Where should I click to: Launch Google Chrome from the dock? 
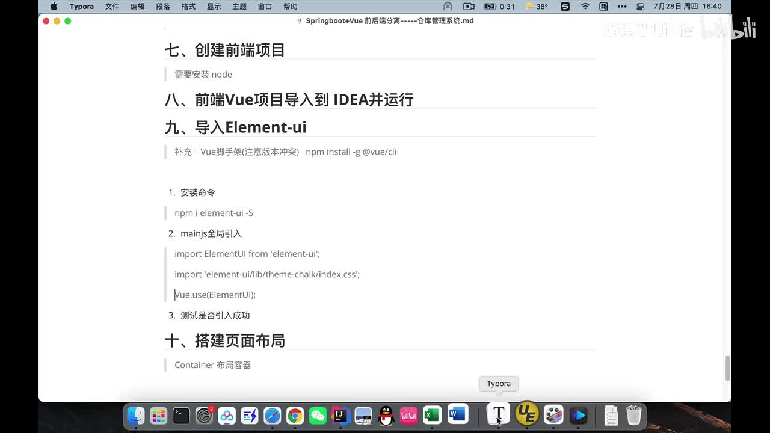point(295,415)
